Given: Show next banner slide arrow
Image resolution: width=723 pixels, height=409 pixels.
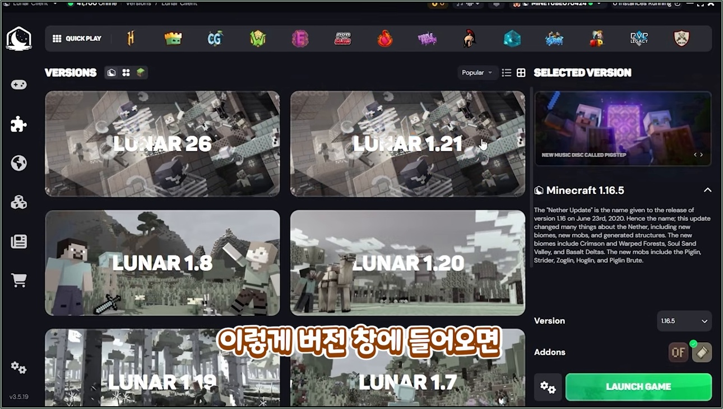Looking at the screenshot, I should point(702,155).
